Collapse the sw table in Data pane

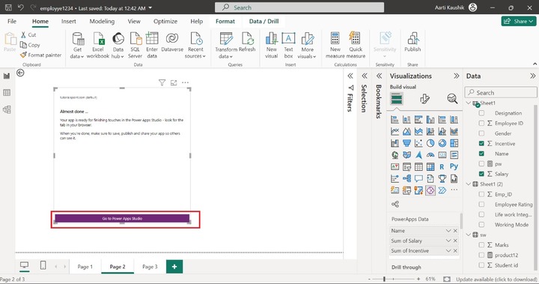point(469,235)
